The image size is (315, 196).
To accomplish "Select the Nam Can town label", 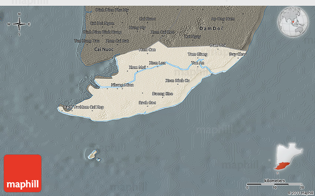I will 147,50.
